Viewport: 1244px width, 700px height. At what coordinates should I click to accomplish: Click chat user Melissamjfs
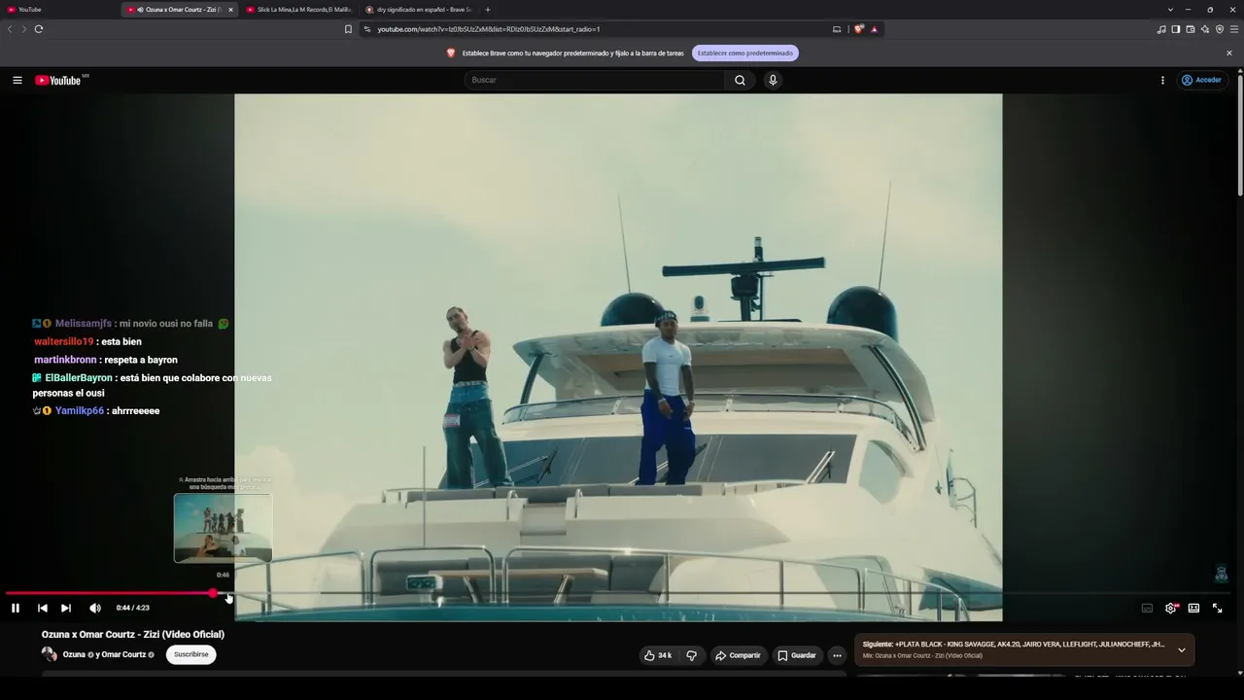pyautogui.click(x=83, y=324)
